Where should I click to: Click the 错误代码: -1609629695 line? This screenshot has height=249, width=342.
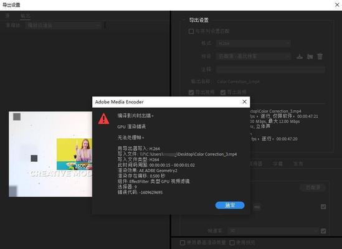click(x=140, y=192)
